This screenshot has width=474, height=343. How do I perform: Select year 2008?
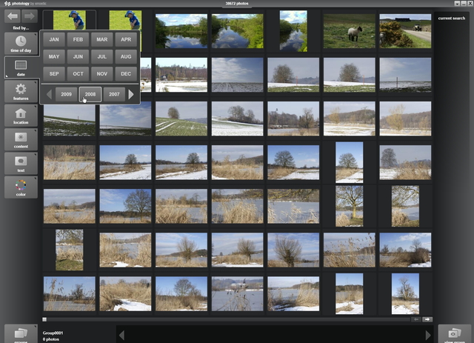tap(90, 95)
